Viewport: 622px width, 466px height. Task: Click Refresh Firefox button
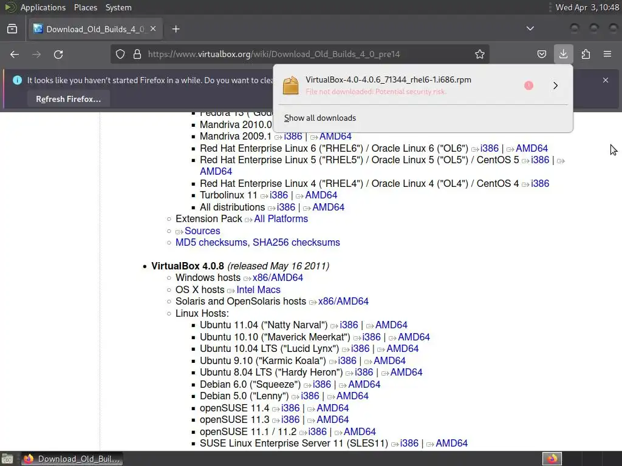[68, 99]
